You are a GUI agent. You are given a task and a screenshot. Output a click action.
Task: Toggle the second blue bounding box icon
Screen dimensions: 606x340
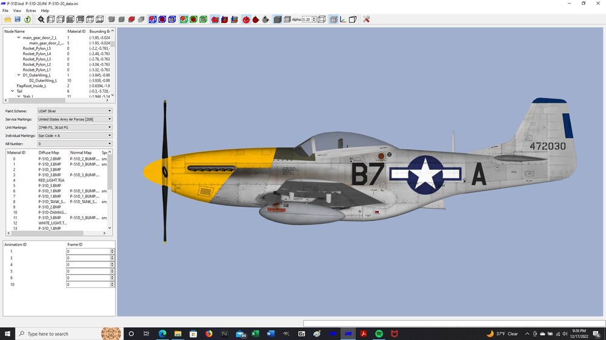pos(162,19)
